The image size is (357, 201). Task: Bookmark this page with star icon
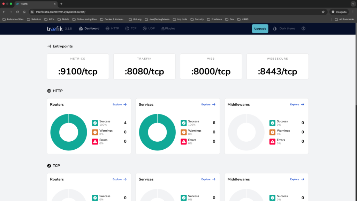(323, 12)
